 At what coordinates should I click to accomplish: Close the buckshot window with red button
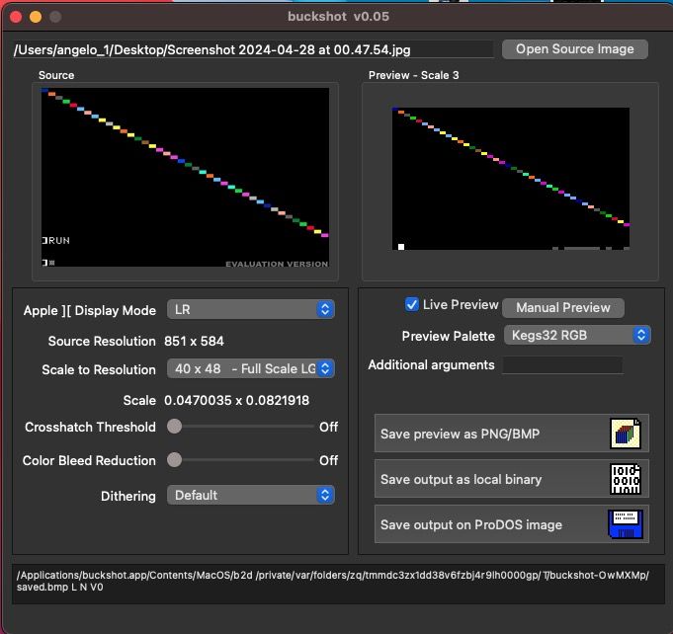click(x=16, y=17)
